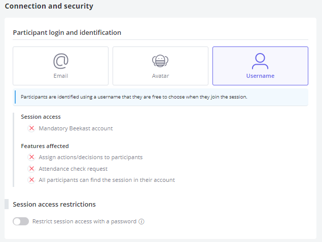Screen dimensions: 322x242
Task: Choose the Username identification card
Action: (x=260, y=66)
